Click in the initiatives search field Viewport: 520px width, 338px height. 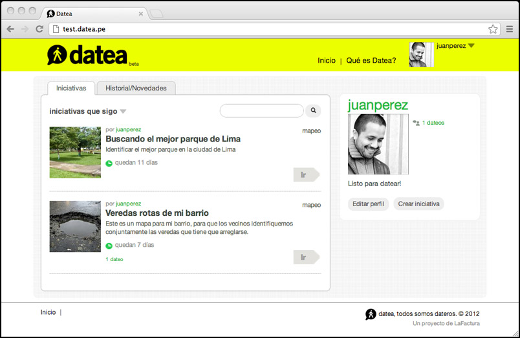[x=262, y=111]
